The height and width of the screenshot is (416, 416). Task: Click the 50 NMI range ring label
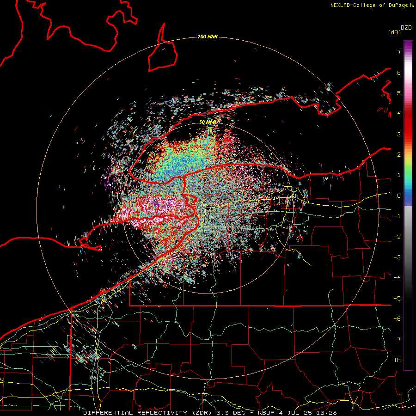tap(208, 122)
